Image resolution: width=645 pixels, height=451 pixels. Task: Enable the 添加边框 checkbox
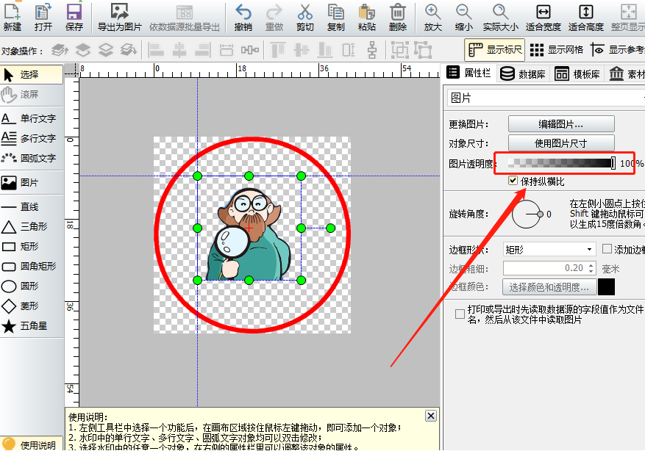[x=607, y=248]
